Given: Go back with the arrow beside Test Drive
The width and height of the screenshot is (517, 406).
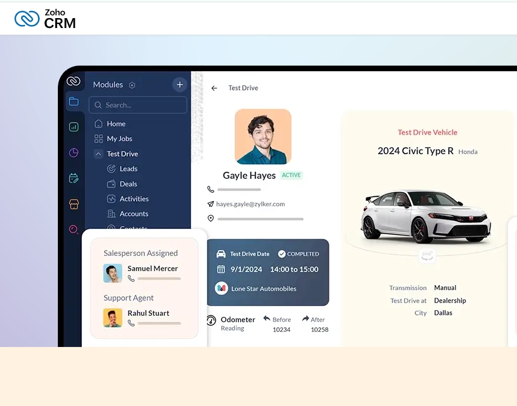Looking at the screenshot, I should 214,88.
